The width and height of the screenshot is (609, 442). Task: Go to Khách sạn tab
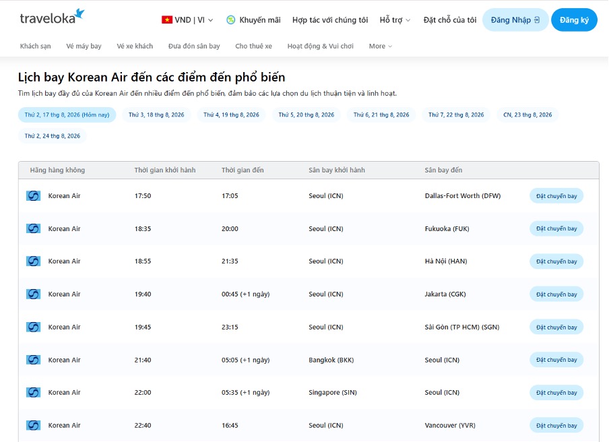tap(35, 46)
